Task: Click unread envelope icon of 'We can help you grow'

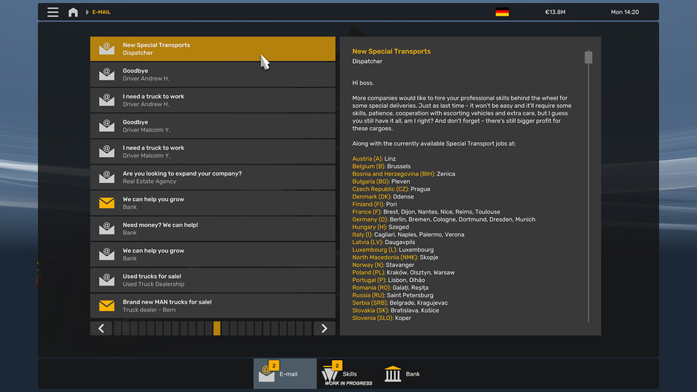Action: 106,203
